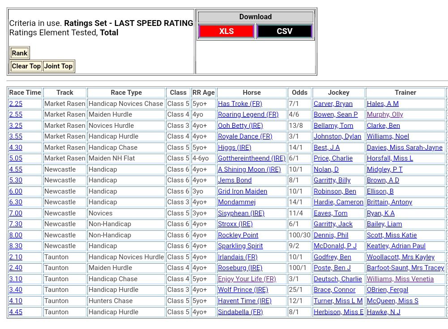This screenshot has width=448, height=329.
Task: Click the black CSV download button
Action: (284, 31)
